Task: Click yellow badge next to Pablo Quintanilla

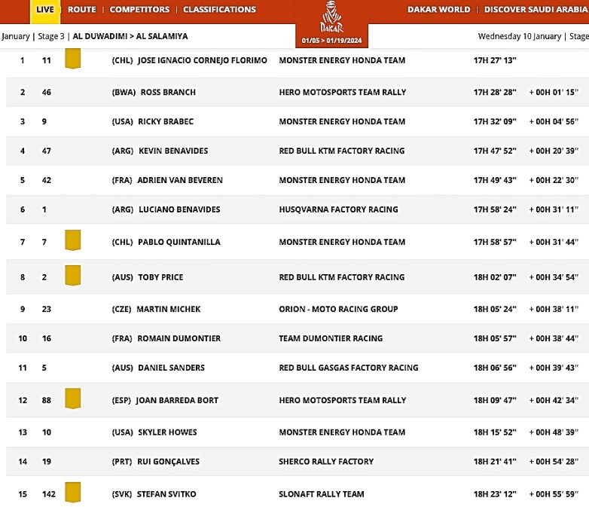Action: pyautogui.click(x=72, y=241)
